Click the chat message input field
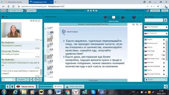 pyautogui.click(x=9, y=80)
